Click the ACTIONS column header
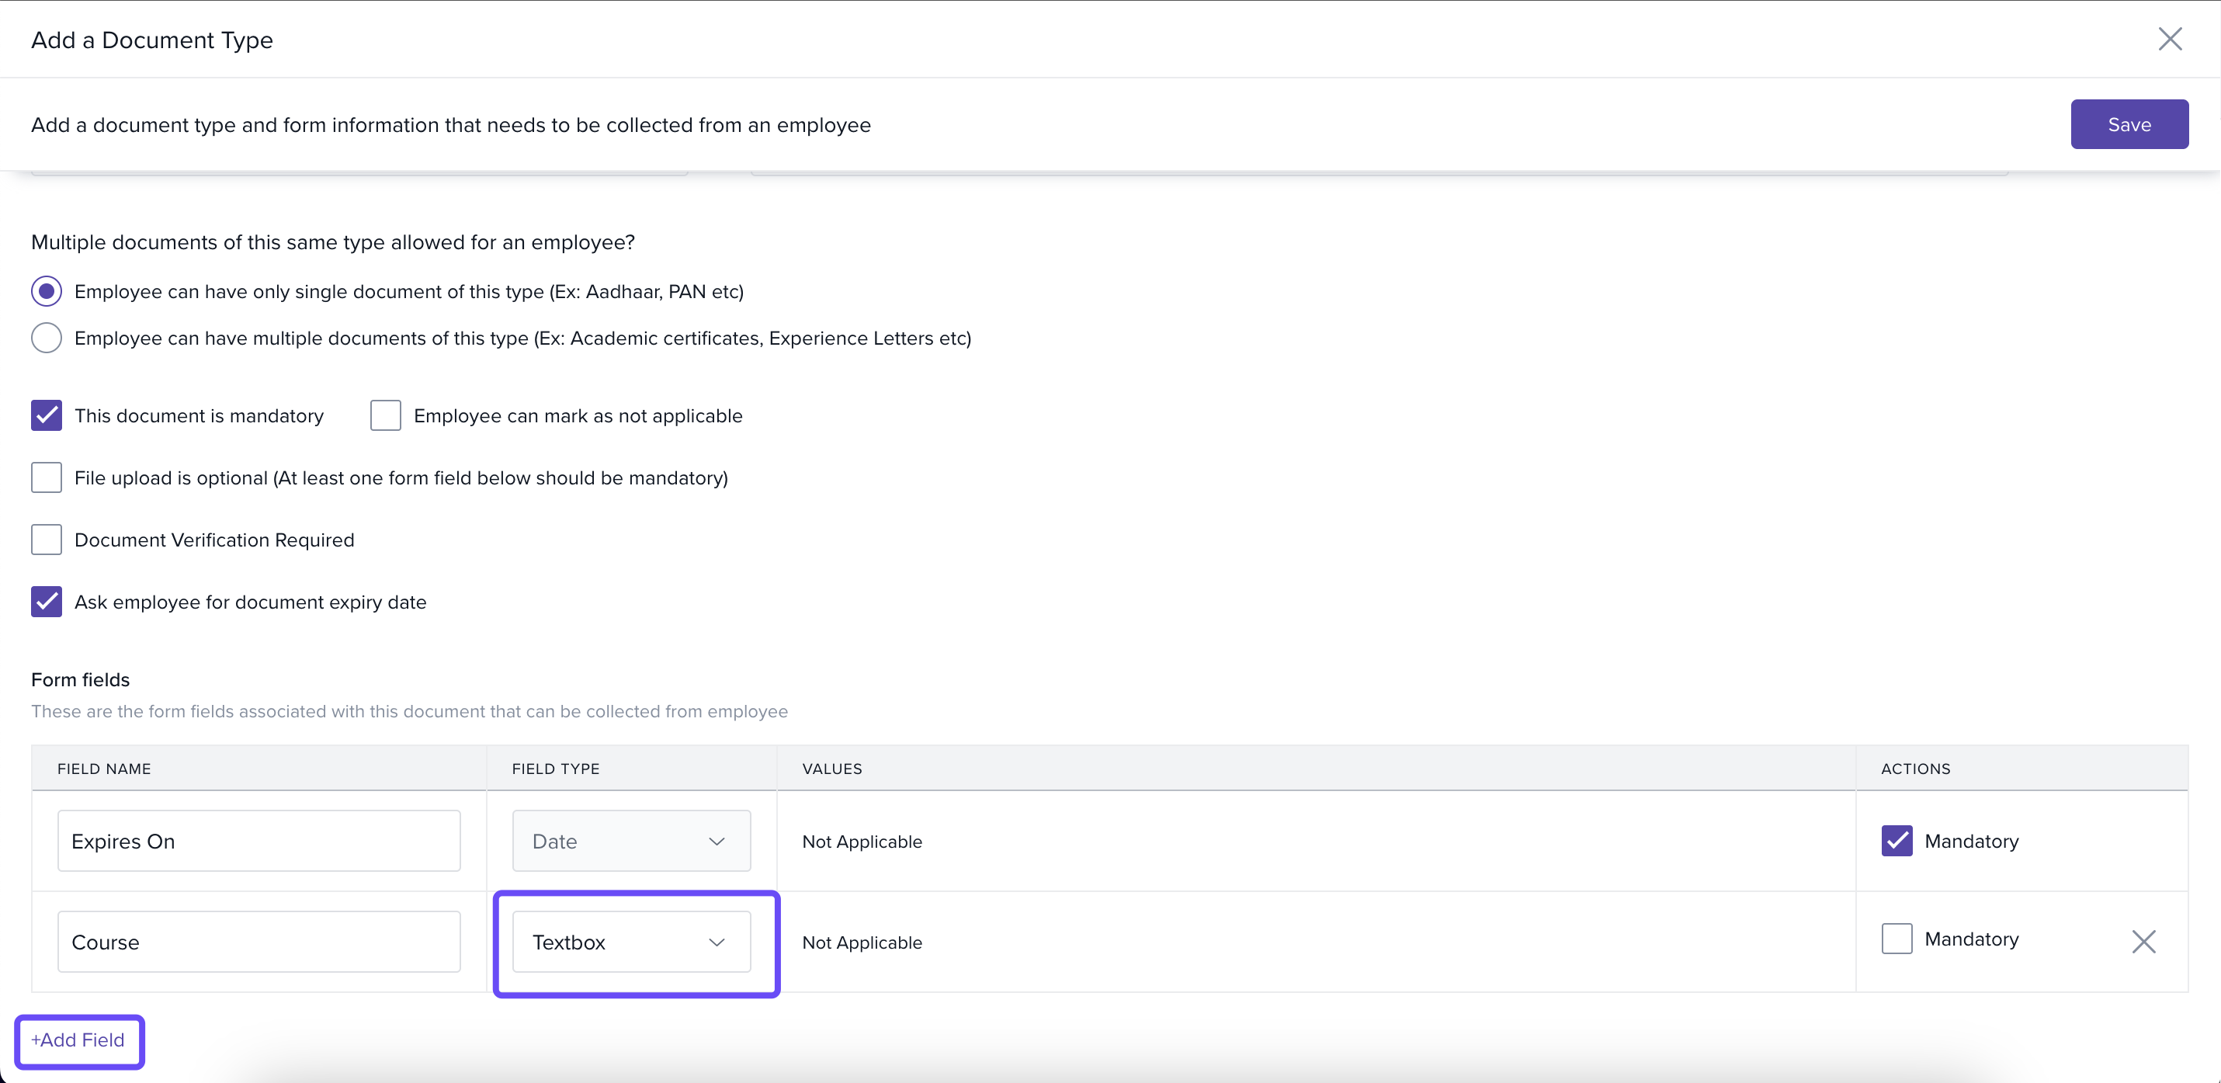Image resolution: width=2221 pixels, height=1083 pixels. (x=1915, y=769)
